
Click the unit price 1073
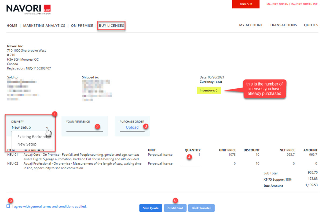232,155
